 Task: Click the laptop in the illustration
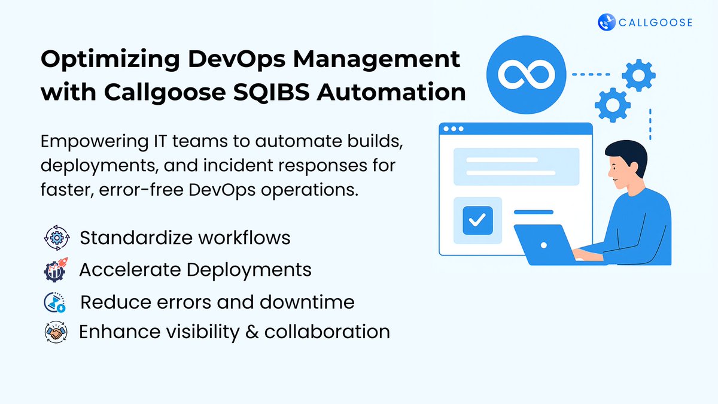click(x=552, y=244)
